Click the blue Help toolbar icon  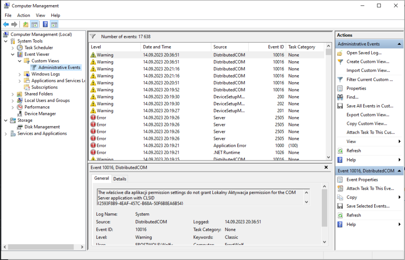point(45,24)
